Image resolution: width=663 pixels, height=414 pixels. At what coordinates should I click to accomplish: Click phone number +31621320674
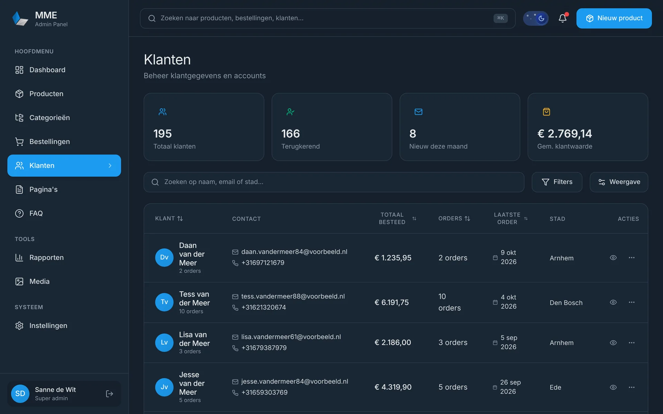pyautogui.click(x=263, y=307)
